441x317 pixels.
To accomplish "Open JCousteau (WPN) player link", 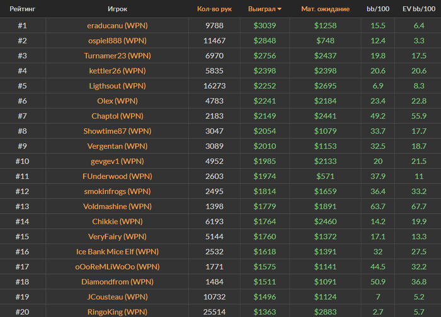I will click(117, 296).
